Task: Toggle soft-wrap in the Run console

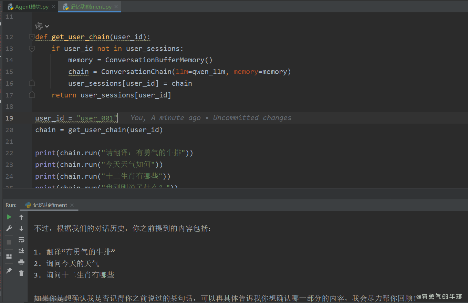Action: (x=21, y=240)
